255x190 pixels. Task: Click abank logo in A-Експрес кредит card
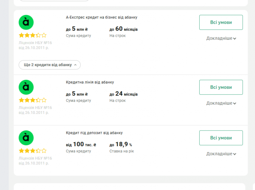(26, 22)
